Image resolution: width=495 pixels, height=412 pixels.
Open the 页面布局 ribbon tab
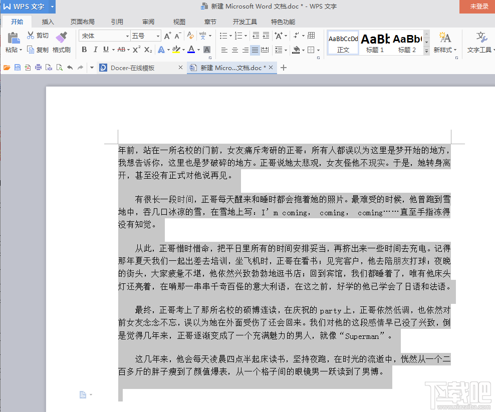[x=83, y=22]
